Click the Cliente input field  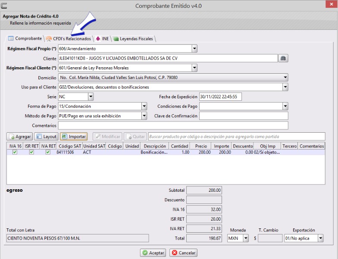(x=168, y=58)
